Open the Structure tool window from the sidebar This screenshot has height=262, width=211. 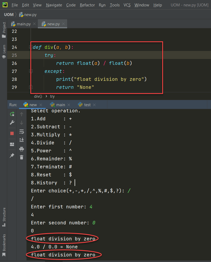pos(4,217)
